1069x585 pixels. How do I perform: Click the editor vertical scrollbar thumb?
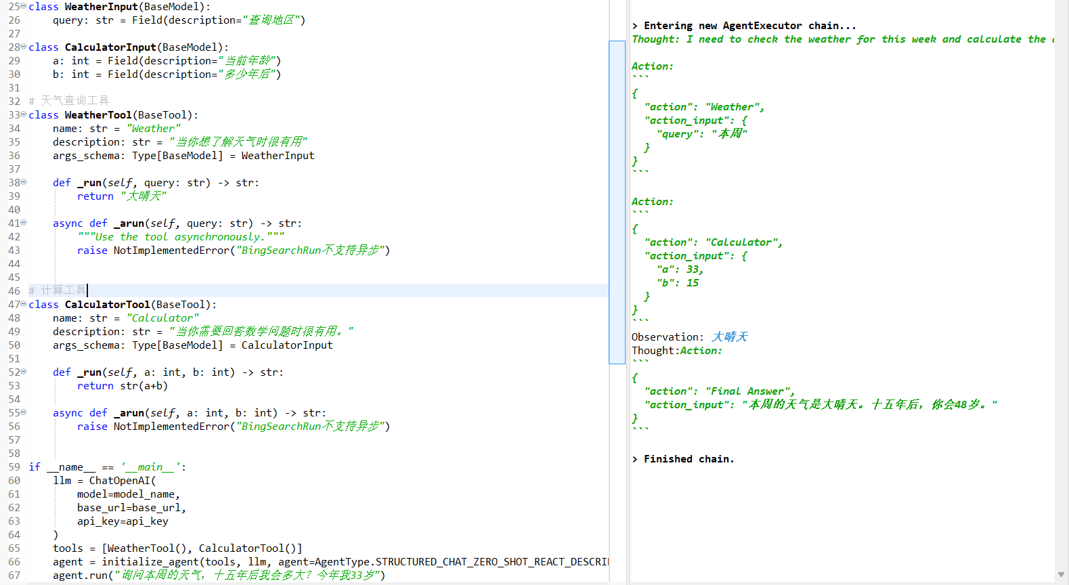coord(617,202)
